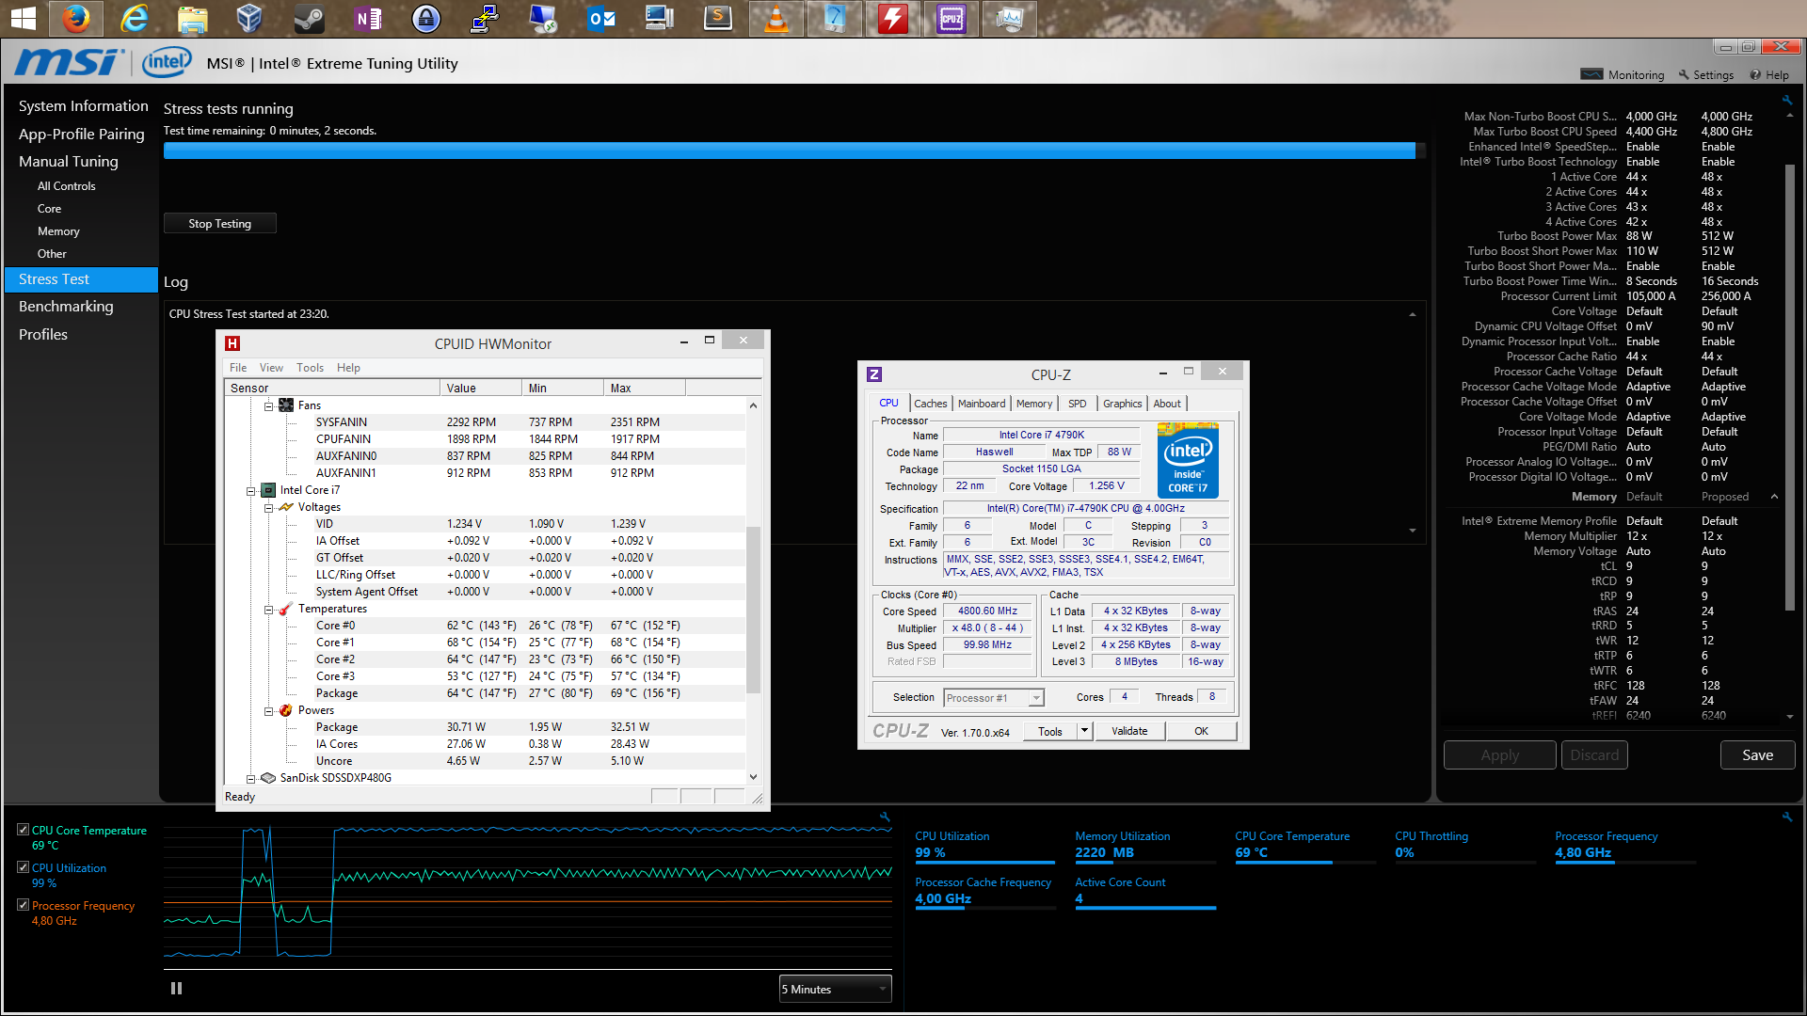Click the Help question mark icon

(x=1755, y=74)
